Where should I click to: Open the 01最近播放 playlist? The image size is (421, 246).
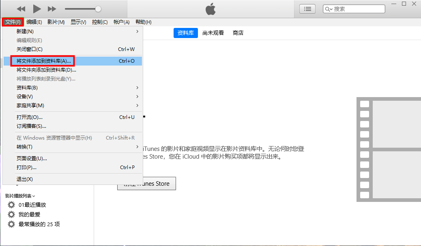[32, 205]
